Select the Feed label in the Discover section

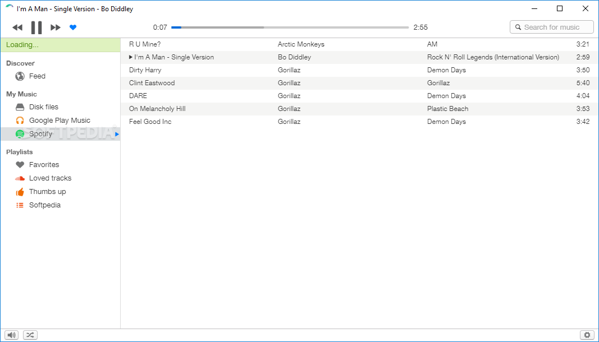(37, 76)
